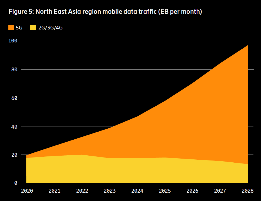Select the 2022 x-axis label
This screenshot has width=261, height=201.
coord(82,191)
